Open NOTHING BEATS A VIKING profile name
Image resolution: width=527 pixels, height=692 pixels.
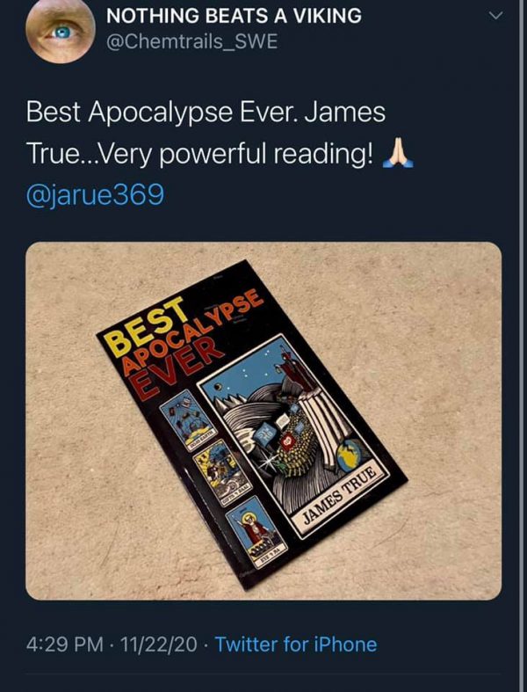click(x=234, y=16)
